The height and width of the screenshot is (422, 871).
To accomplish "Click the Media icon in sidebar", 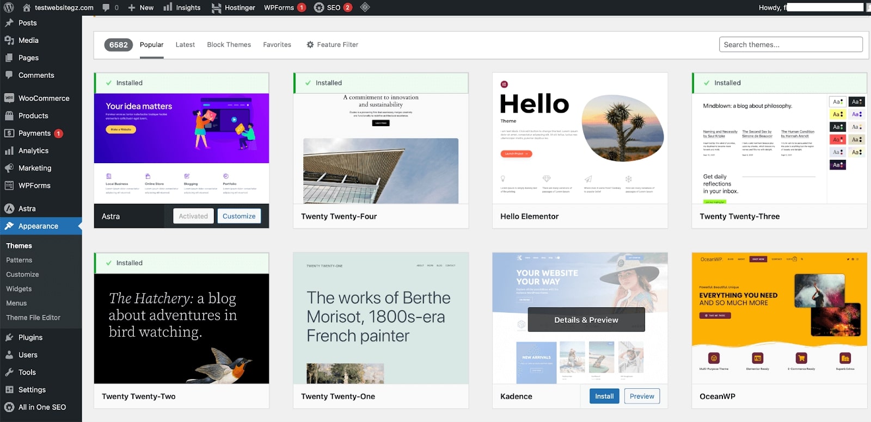I will (x=9, y=40).
